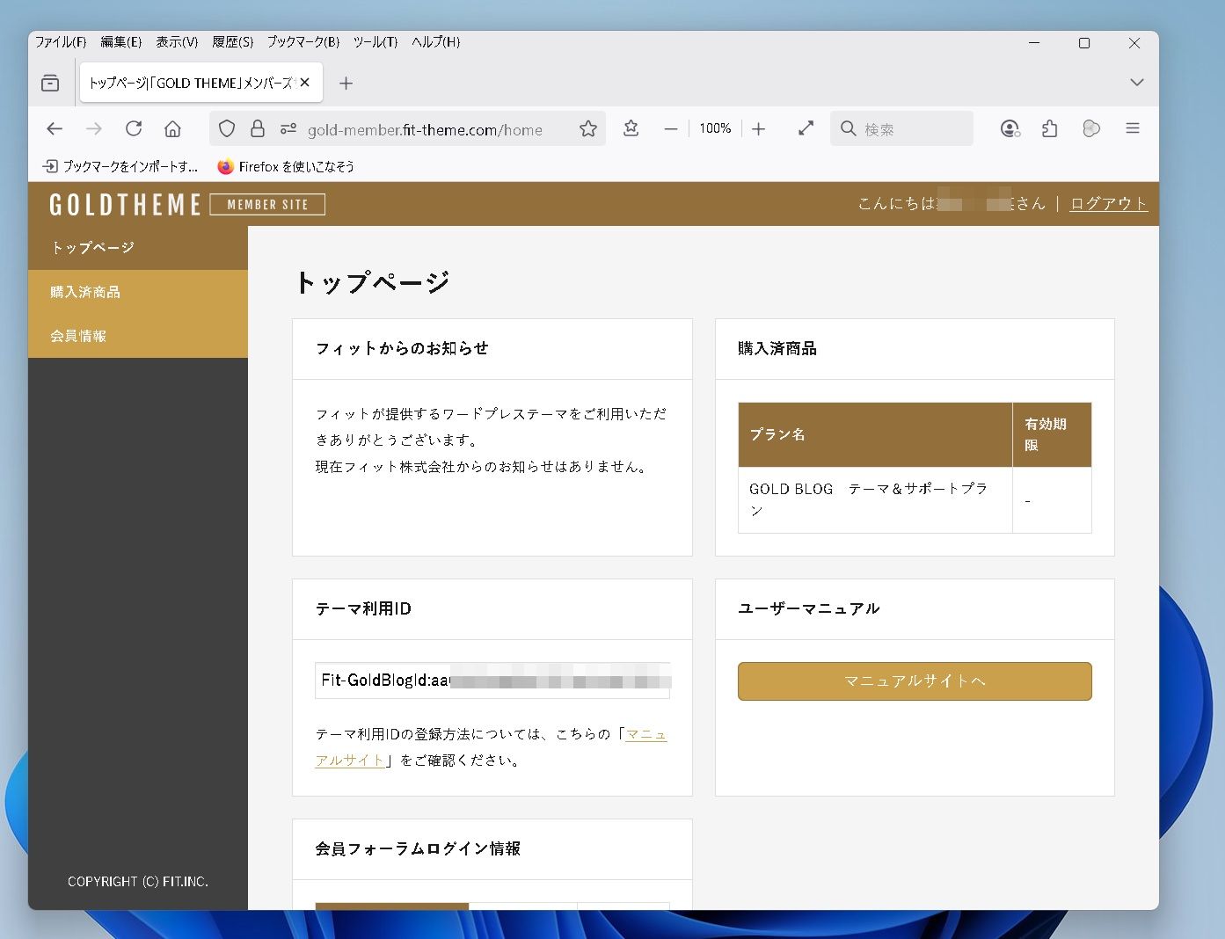Open the 表示(V) menu
Screen dimensions: 1225x939
point(177,42)
